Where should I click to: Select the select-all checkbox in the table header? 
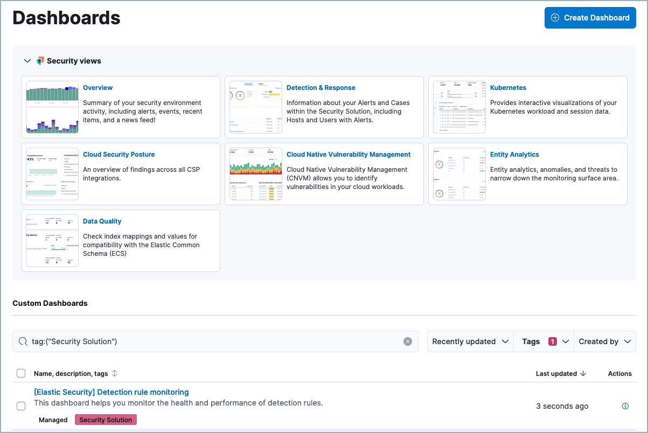coord(21,373)
